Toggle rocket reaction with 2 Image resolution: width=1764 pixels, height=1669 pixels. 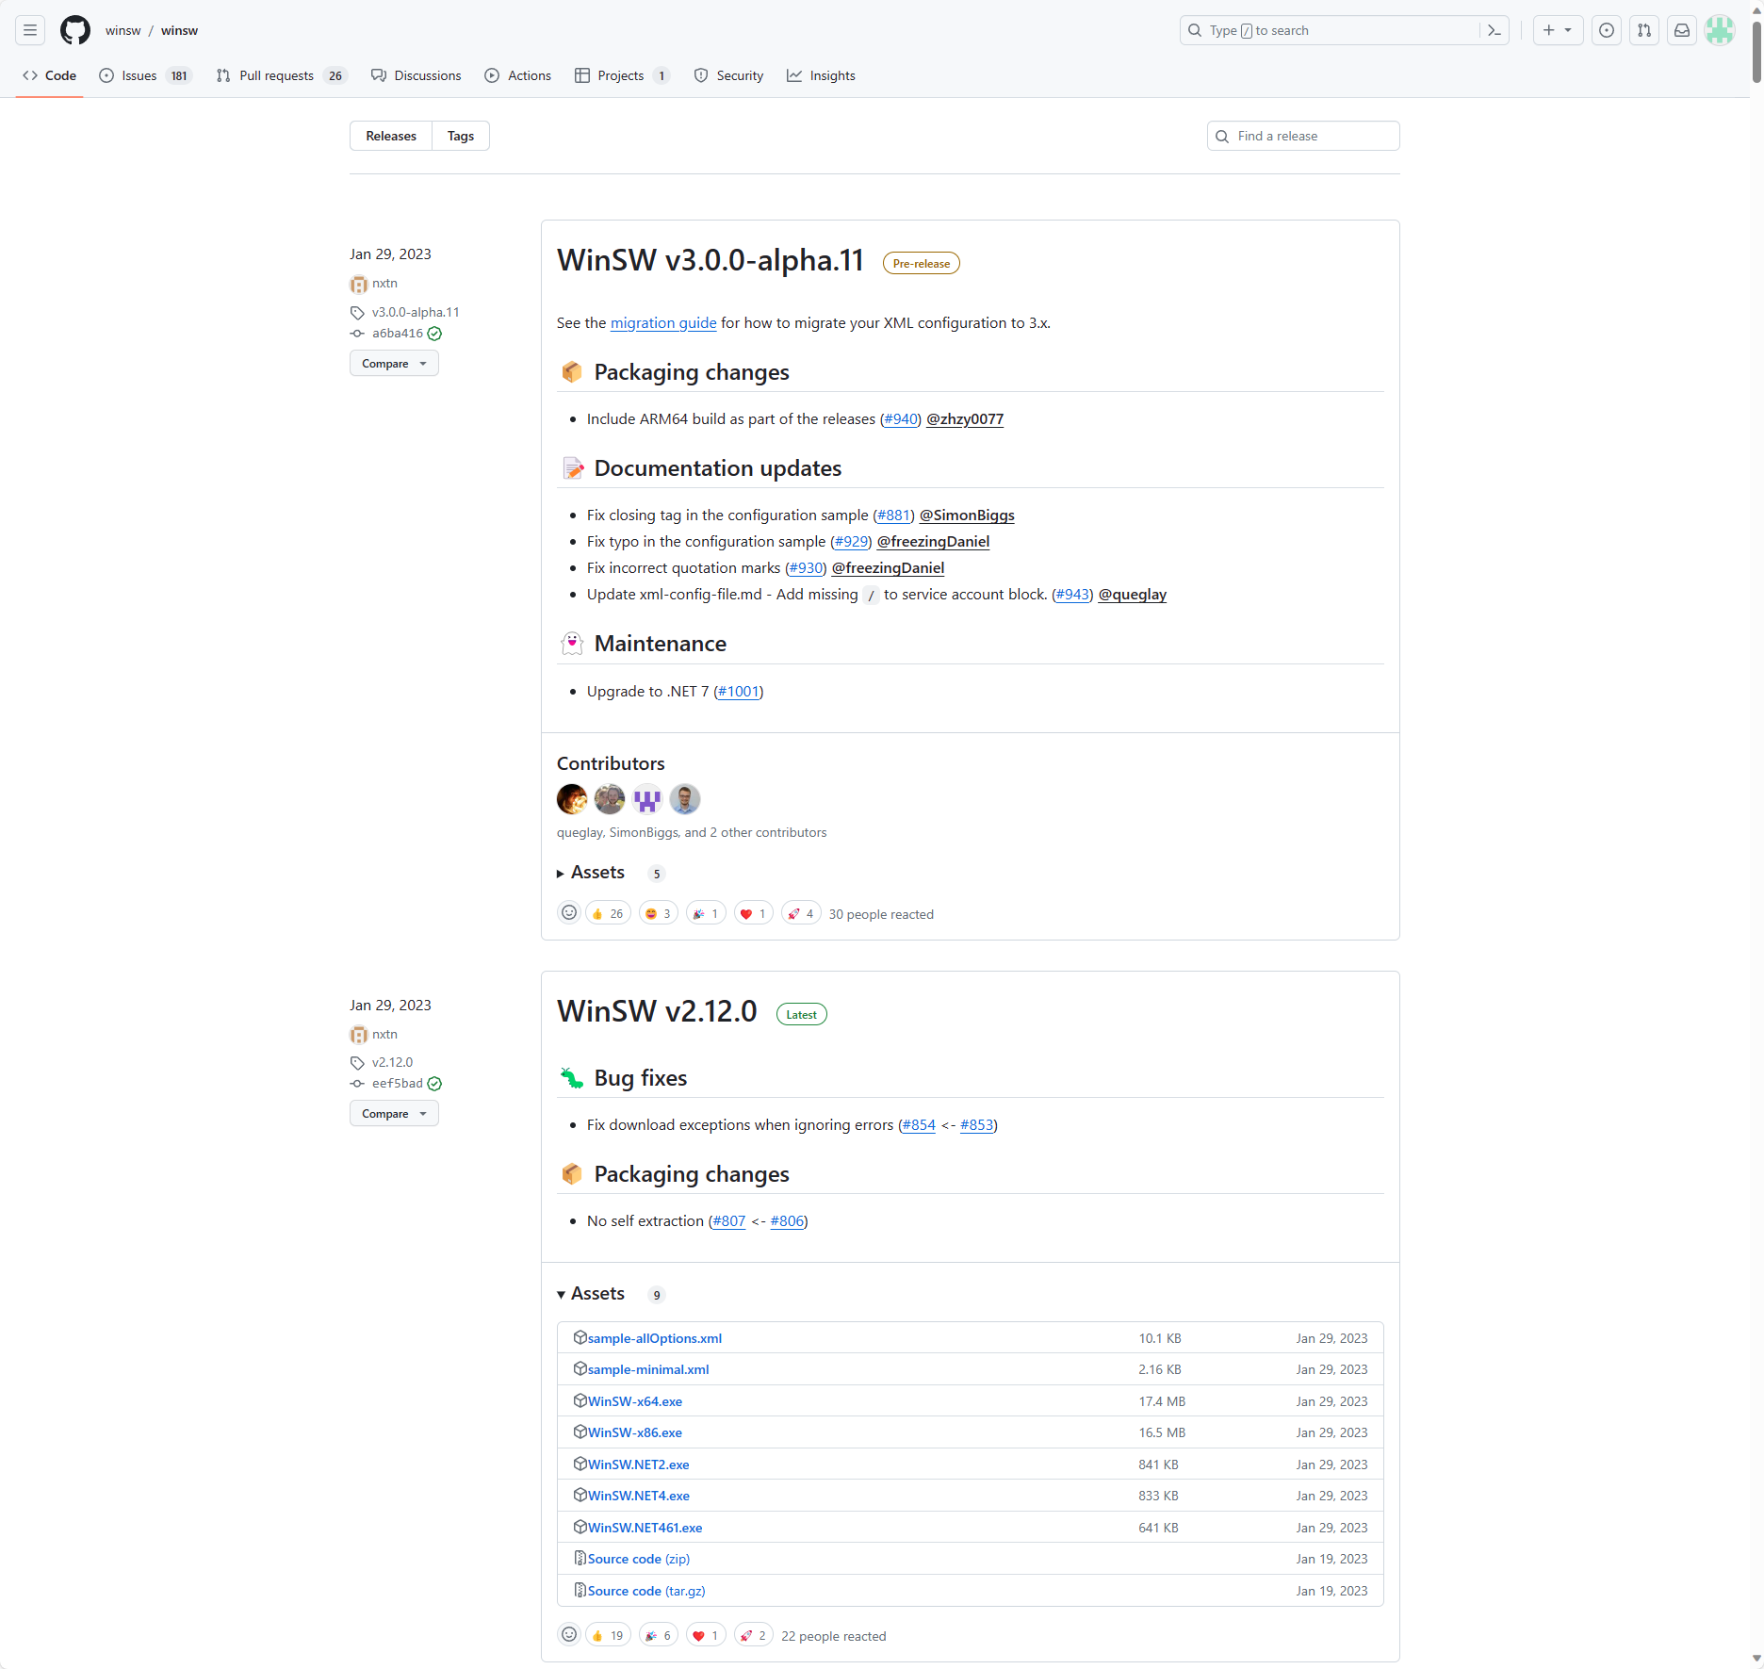(754, 1635)
